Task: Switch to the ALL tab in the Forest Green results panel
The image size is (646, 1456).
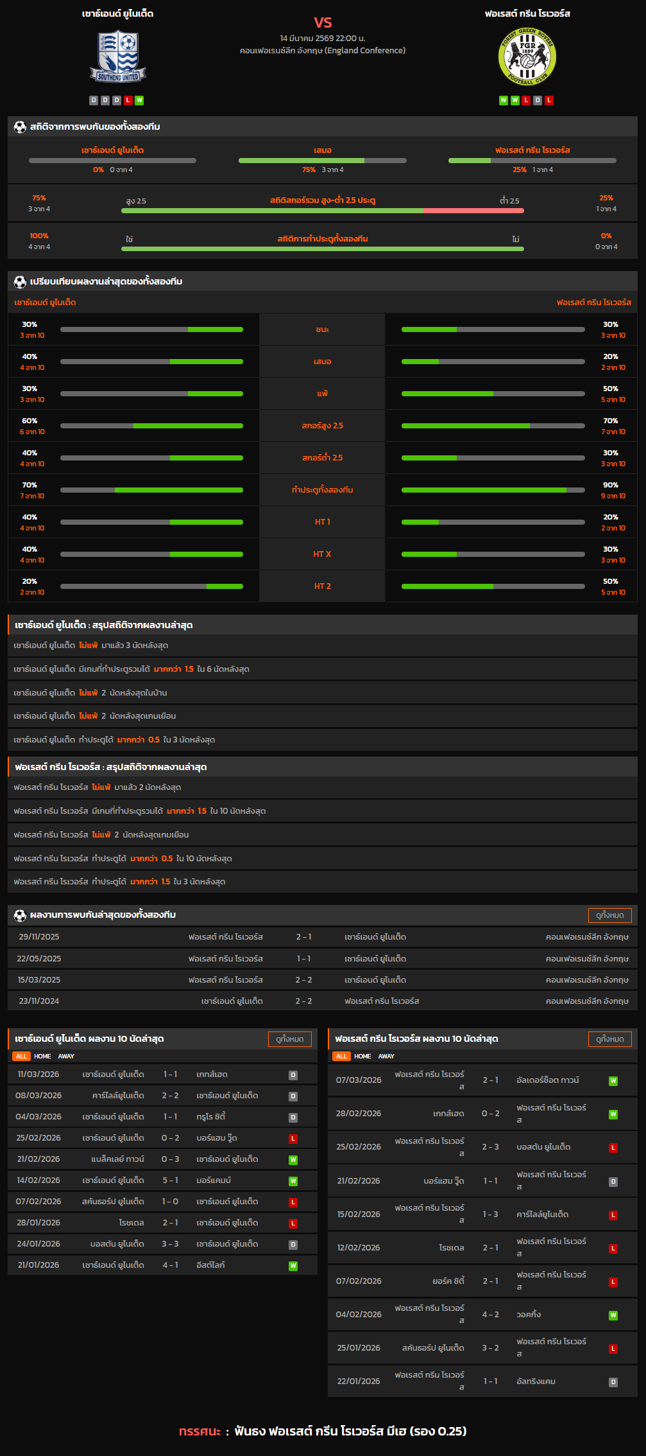Action: point(341,1057)
